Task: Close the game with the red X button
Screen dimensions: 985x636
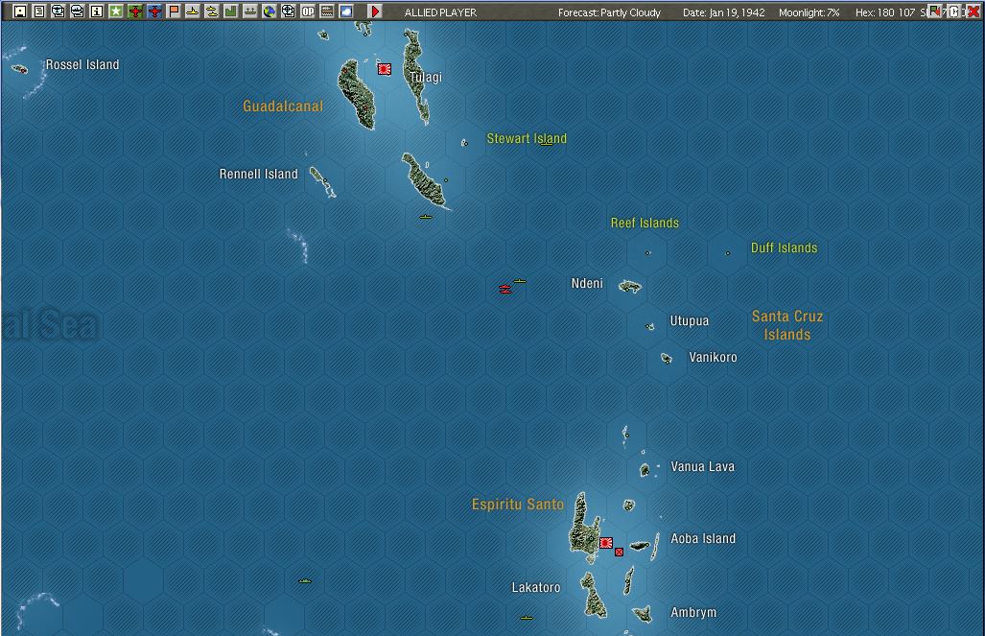Action: 973,12
